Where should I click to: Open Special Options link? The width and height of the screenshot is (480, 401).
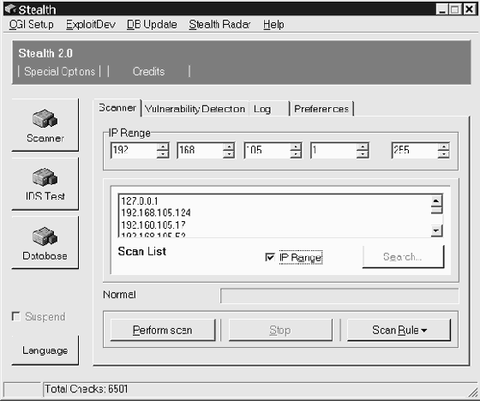59,71
